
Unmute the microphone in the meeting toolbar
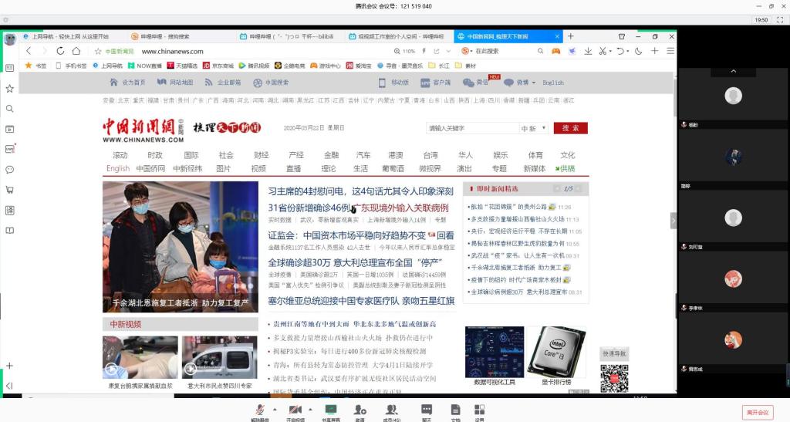[x=259, y=410]
